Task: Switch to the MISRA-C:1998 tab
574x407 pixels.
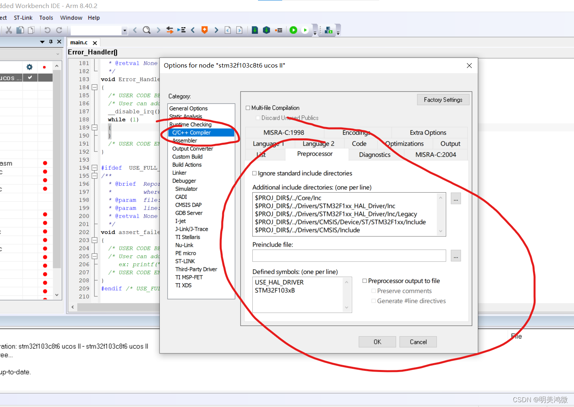Action: [x=284, y=132]
